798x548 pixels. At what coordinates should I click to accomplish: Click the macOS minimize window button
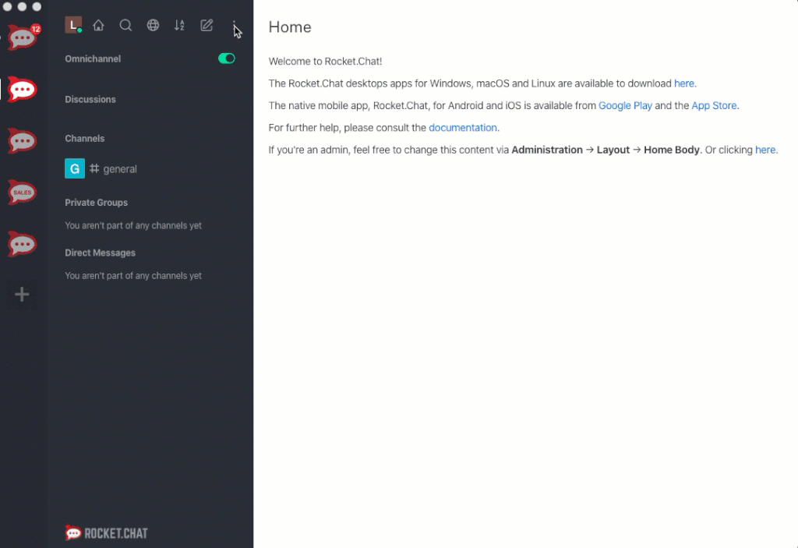click(22, 6)
